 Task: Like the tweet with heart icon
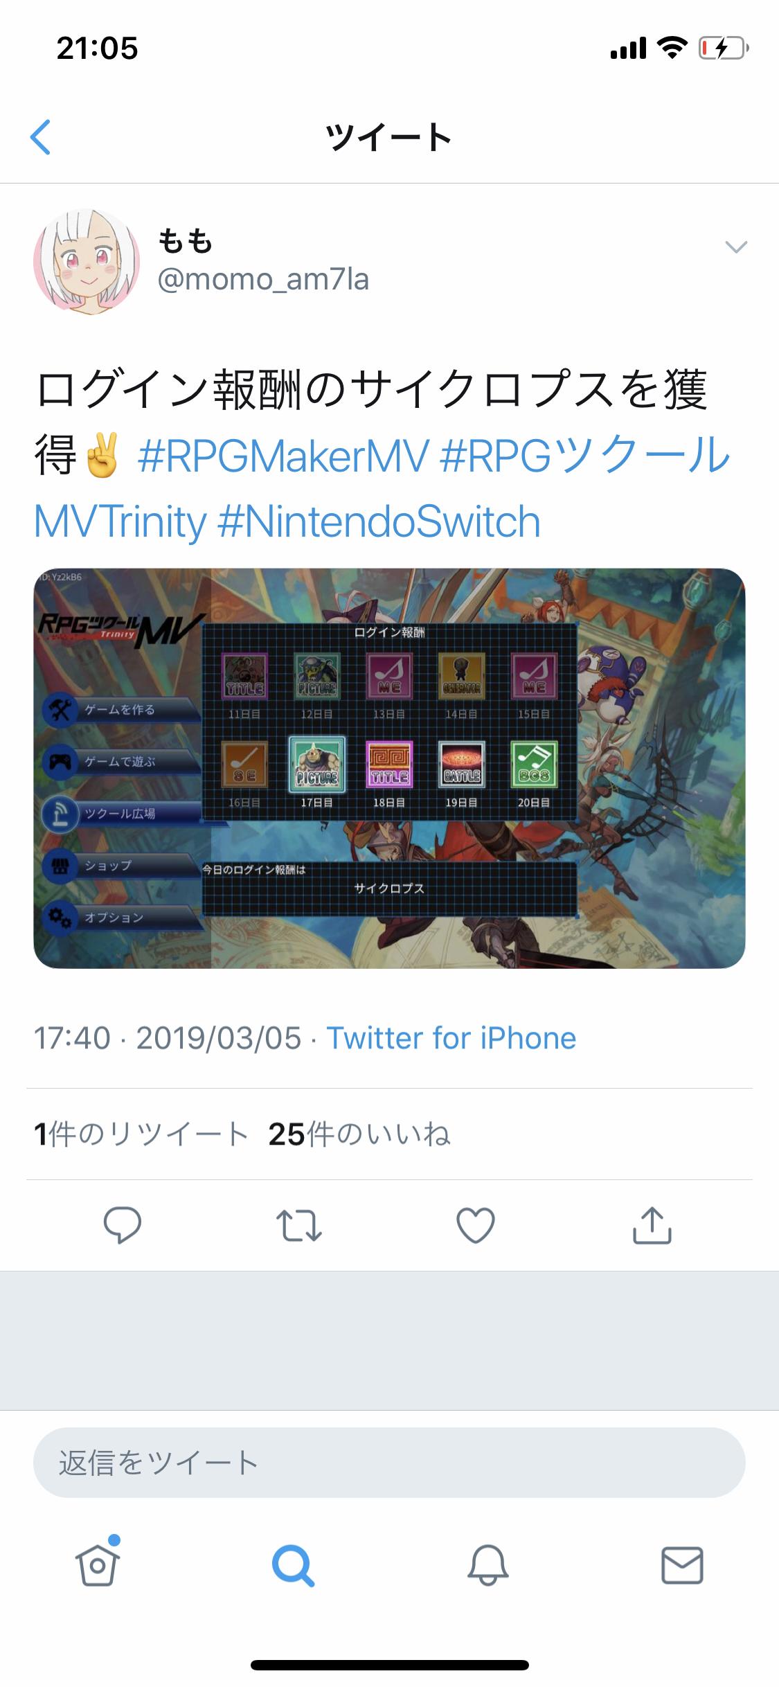tap(476, 1224)
